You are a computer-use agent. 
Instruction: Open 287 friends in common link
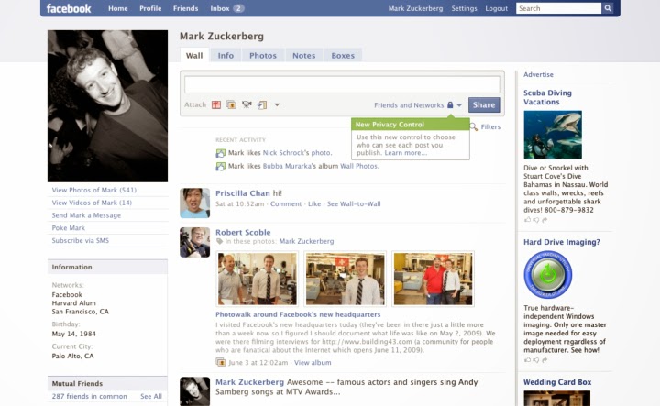point(89,396)
